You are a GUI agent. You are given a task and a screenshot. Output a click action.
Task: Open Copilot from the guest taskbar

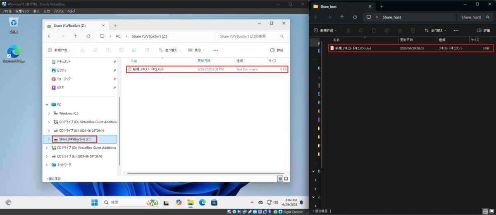pos(179,202)
